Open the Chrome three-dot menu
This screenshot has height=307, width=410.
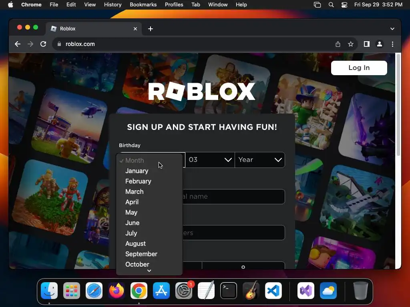tap(392, 44)
